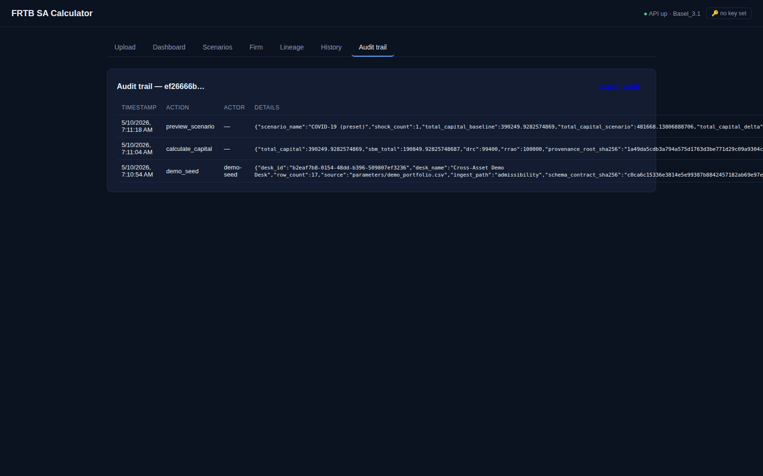Select the demo_seed audit row
Screen dimensions: 763x476
tap(386, 171)
